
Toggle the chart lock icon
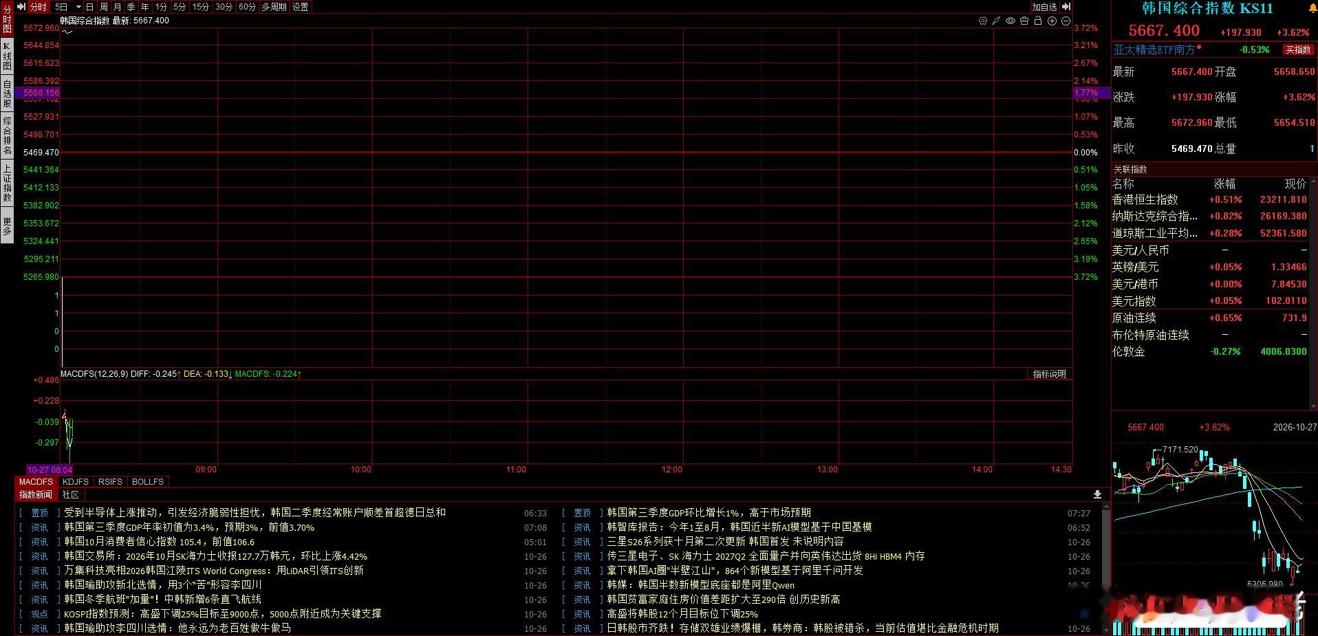(1038, 21)
